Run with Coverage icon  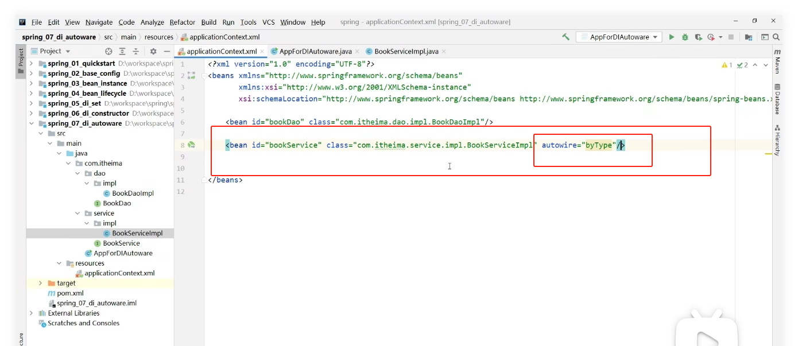click(698, 37)
